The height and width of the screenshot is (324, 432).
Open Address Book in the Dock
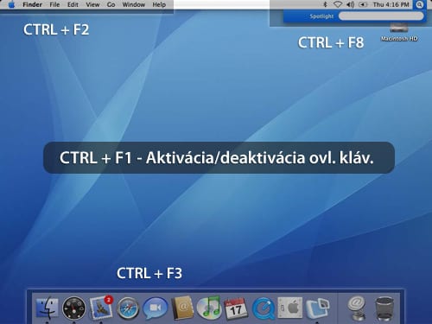[182, 308]
